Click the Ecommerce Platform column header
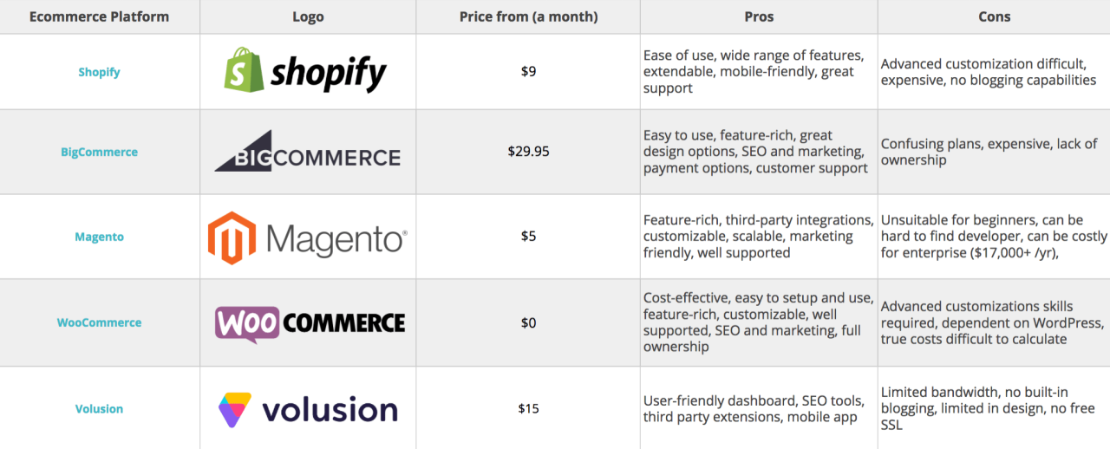Image resolution: width=1110 pixels, height=449 pixels. click(x=99, y=16)
